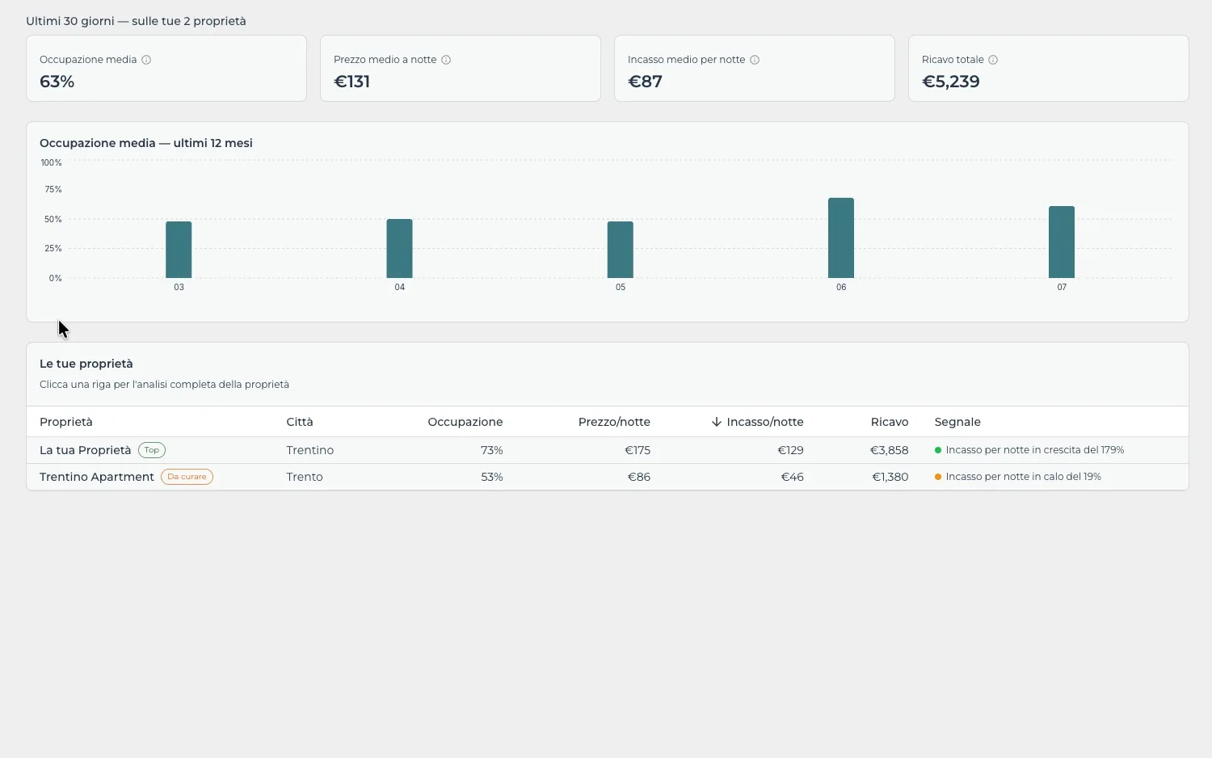Select the Top badge on La tua Proprietà
Viewport: 1212px width, 758px height.
pos(152,450)
